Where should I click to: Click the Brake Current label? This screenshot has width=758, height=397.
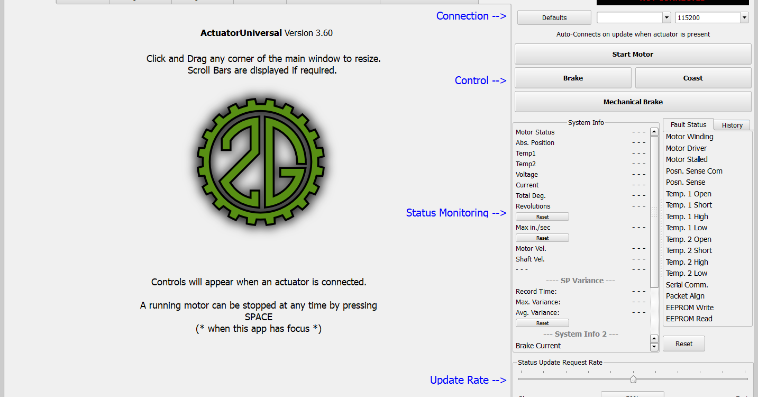pos(538,346)
